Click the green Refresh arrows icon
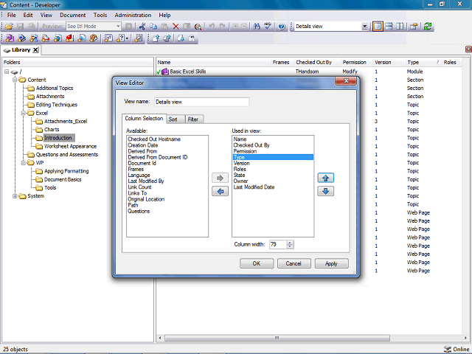Viewport: 472px width, 354px height. [428, 27]
